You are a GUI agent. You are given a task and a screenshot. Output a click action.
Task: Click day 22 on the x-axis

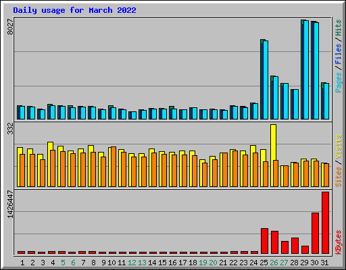233,263
